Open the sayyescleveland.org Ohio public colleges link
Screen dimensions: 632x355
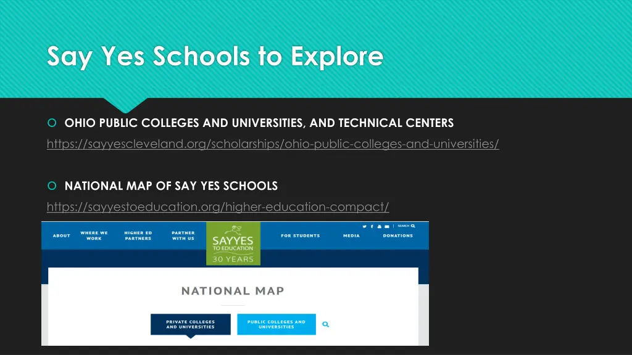[x=273, y=144]
